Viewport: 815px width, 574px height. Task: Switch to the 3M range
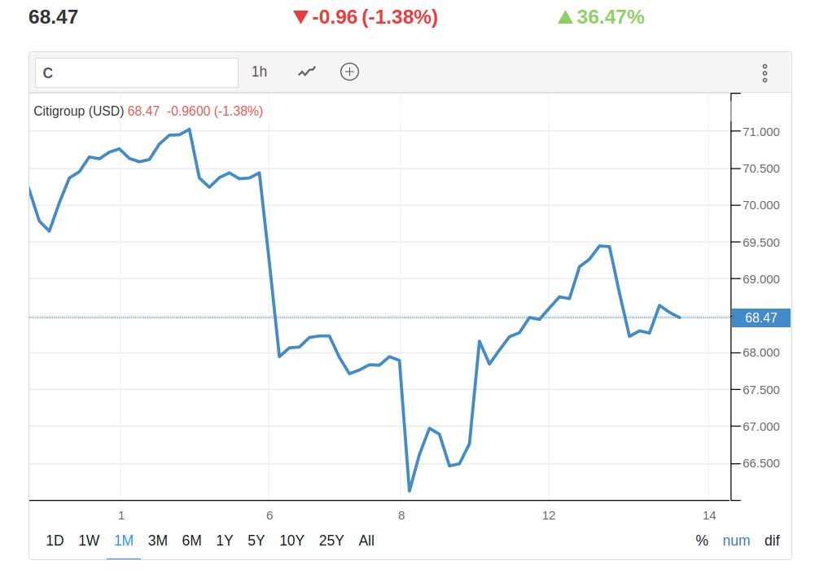pos(158,541)
